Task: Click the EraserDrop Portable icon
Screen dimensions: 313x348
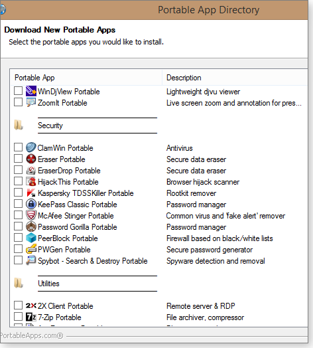Action: [31, 170]
